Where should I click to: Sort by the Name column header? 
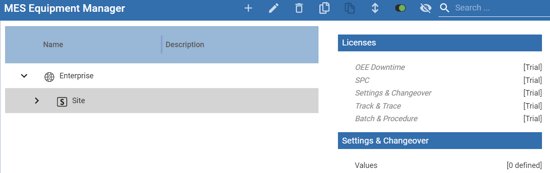click(x=53, y=45)
